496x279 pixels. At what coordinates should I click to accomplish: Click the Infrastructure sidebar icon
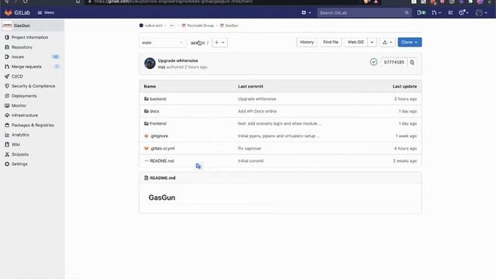7,115
